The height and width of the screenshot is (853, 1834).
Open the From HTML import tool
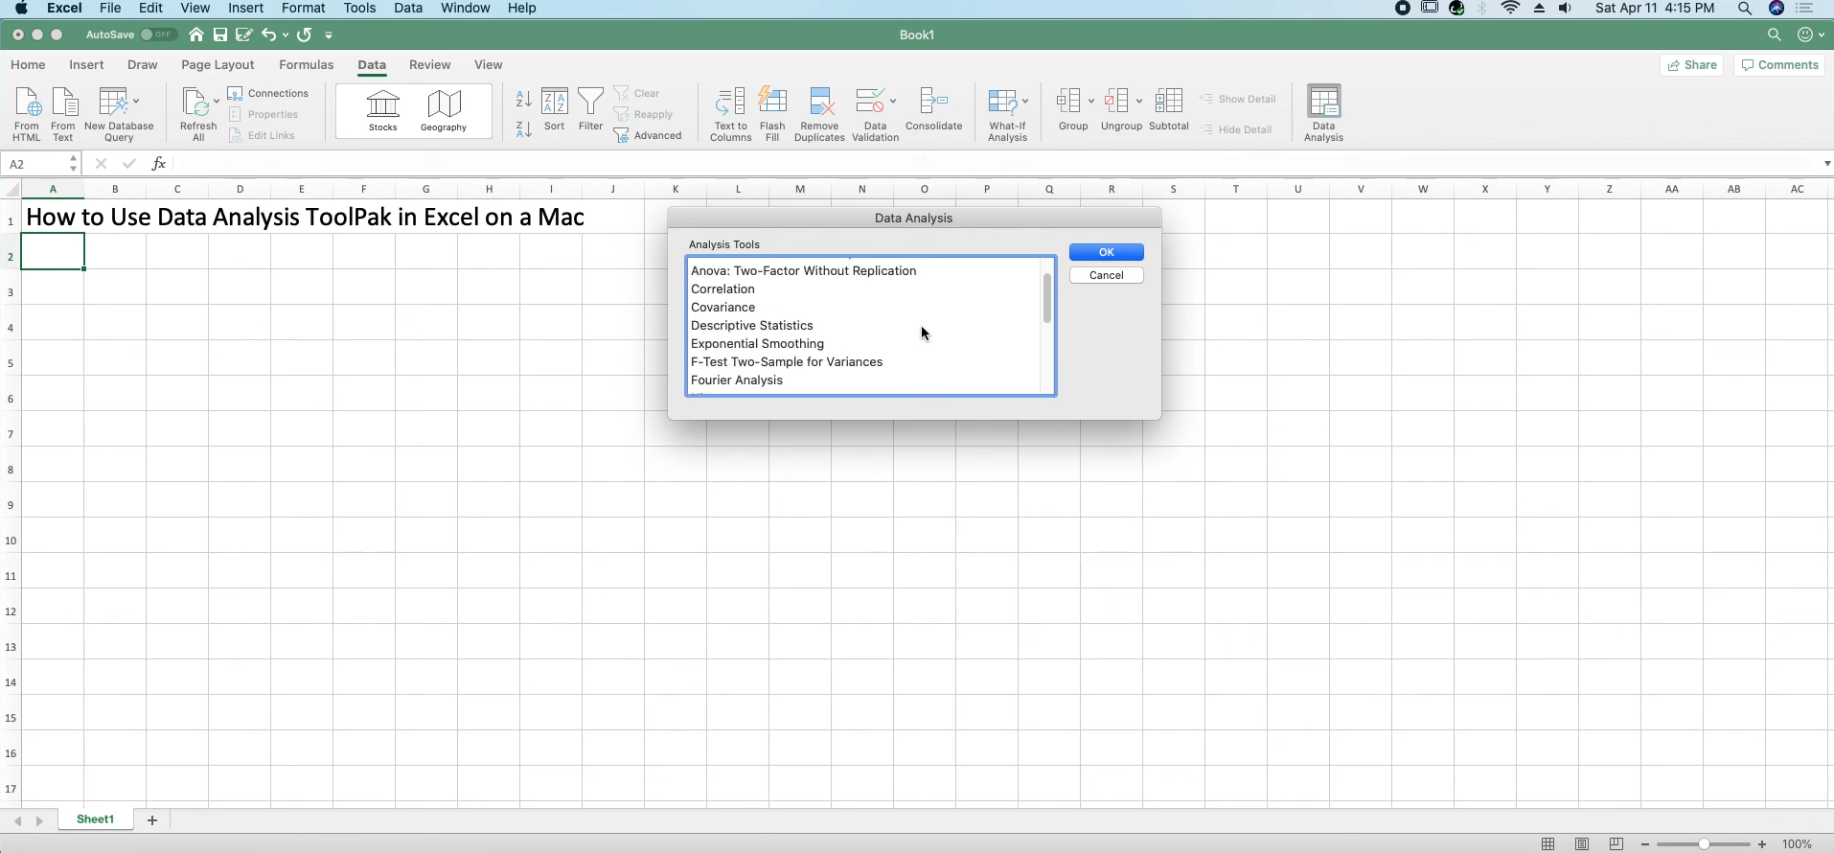coord(27,114)
